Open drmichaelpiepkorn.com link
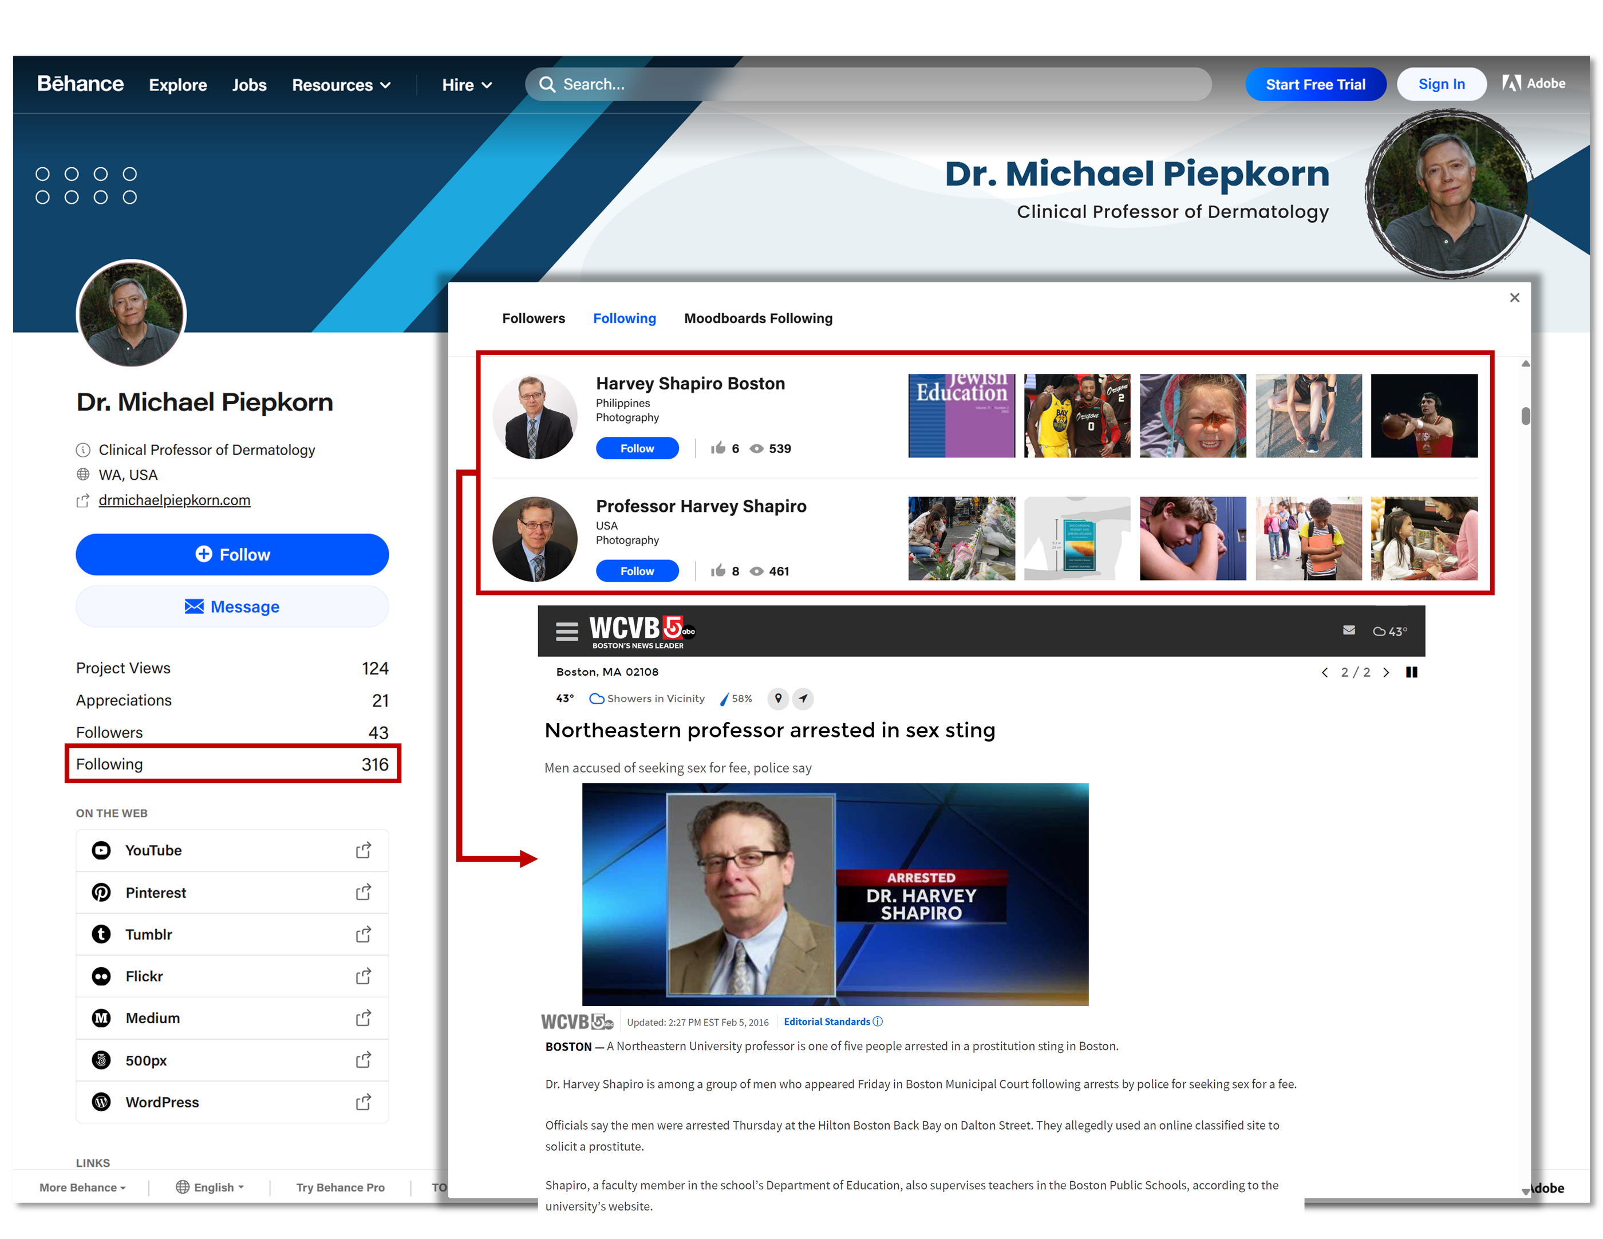1603x1239 pixels. click(175, 500)
